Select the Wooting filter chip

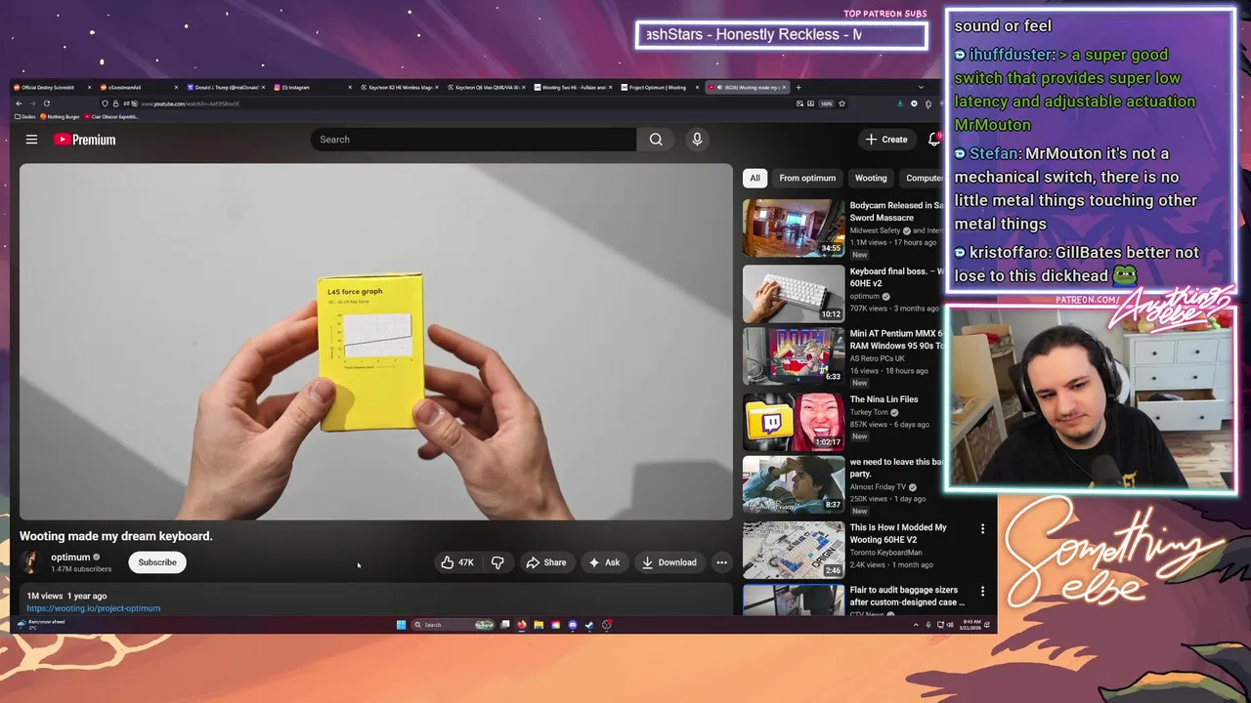(x=871, y=178)
